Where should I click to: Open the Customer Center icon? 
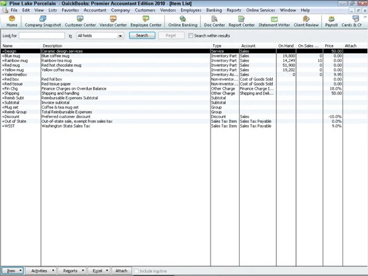[80, 21]
